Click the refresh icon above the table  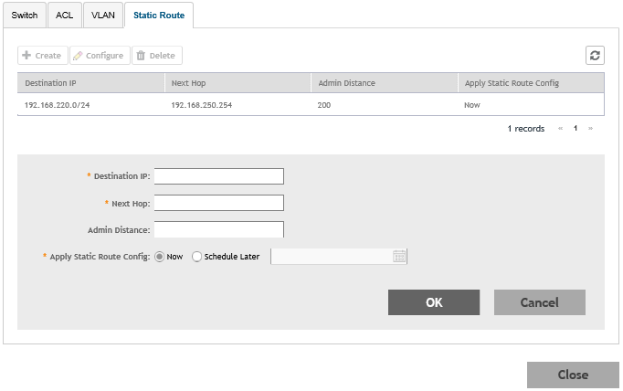tap(595, 56)
